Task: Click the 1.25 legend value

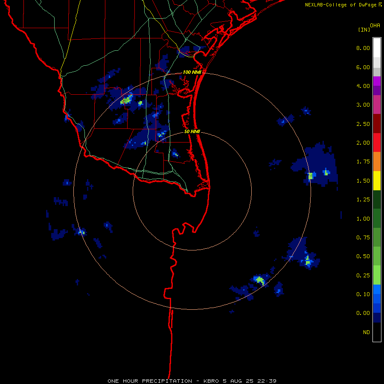Action: click(x=363, y=200)
